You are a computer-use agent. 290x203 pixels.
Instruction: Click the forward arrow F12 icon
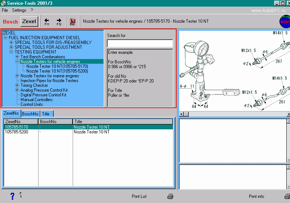[x=59, y=22]
